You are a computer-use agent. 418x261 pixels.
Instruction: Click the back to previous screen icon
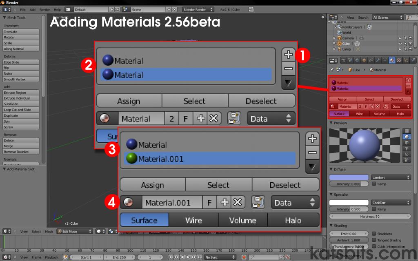pos(251,9)
